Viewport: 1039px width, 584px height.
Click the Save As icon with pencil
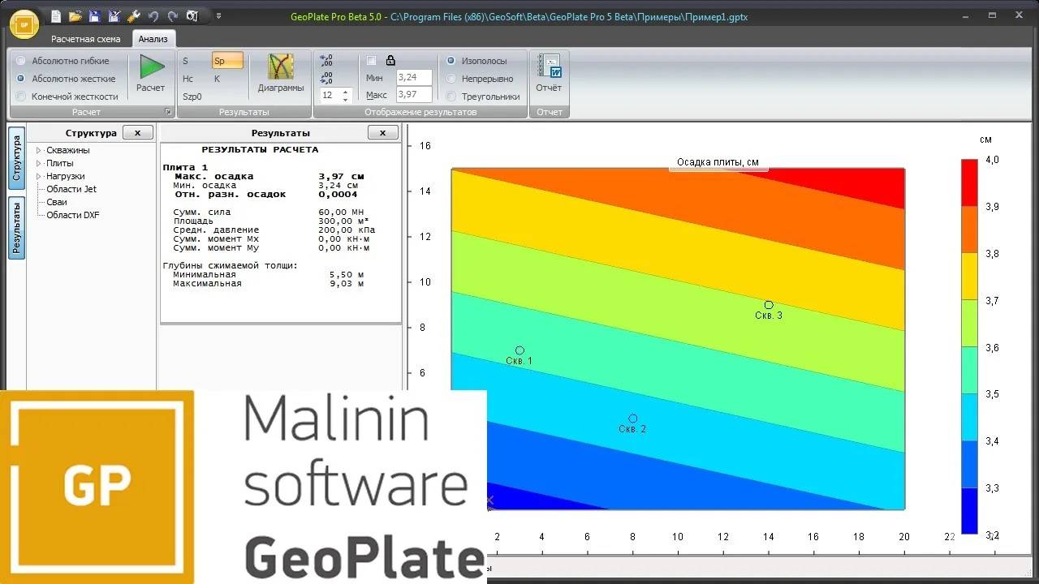(114, 16)
